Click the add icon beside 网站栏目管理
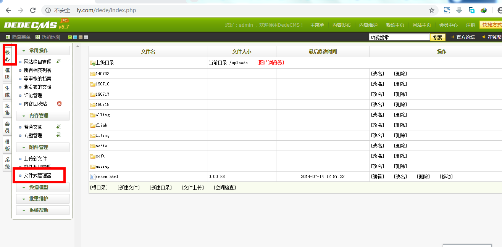This screenshot has width=502, height=247. (x=58, y=61)
